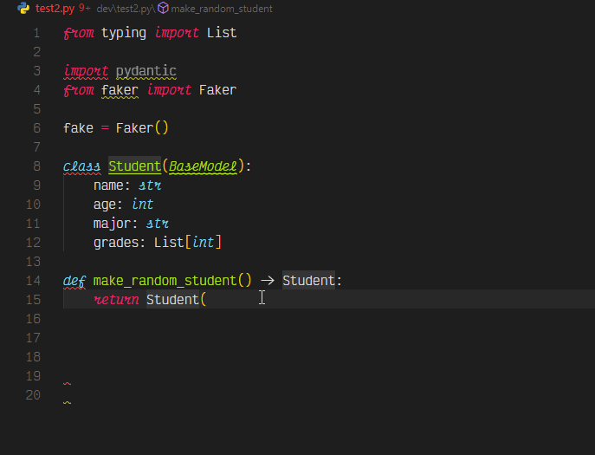Click 'int' type on line 10
The width and height of the screenshot is (595, 455).
(142, 205)
